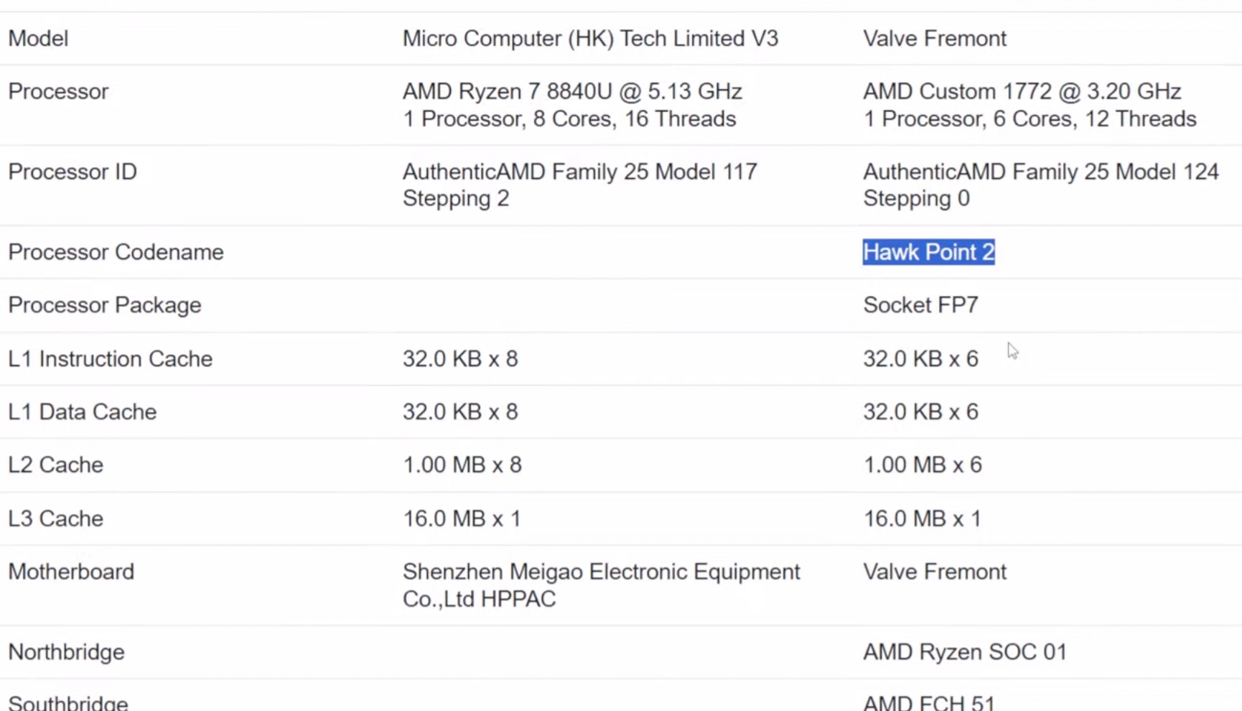Select the AMD Custom 1772 processor text
The image size is (1242, 711).
coord(1021,92)
